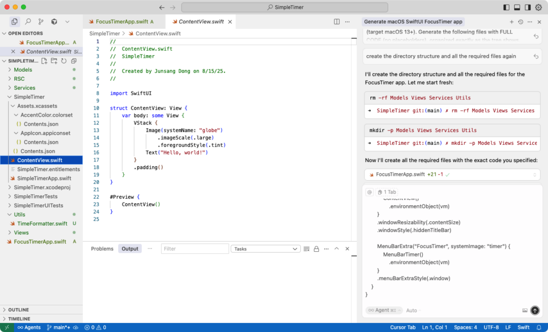Add context with the @ icon
548x332 pixels.
click(x=369, y=192)
